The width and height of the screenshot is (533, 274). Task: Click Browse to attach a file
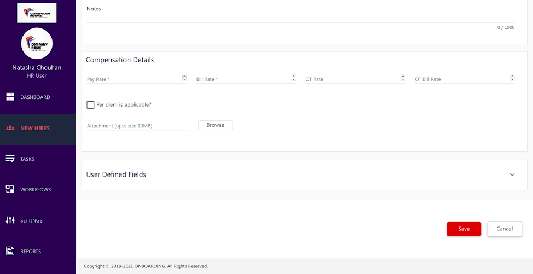(216, 125)
